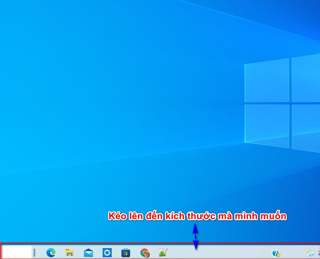Screen dimensions: 320x259
Task: Launch Google Chrome from the taskbar
Action: tap(145, 253)
